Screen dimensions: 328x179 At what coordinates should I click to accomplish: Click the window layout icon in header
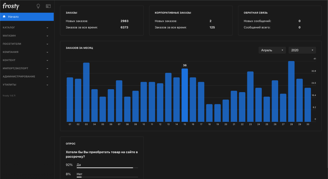click(48, 6)
